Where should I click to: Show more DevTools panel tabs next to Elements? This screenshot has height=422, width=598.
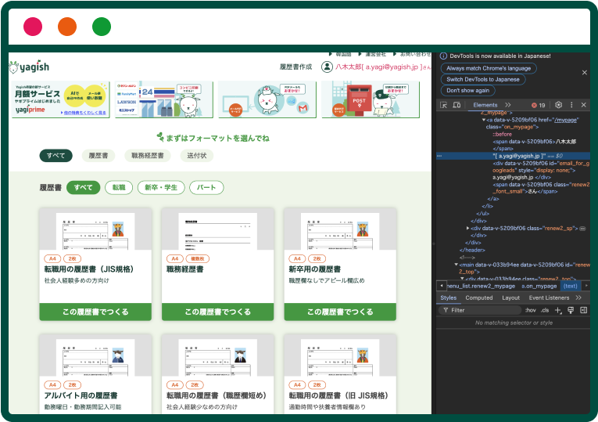pyautogui.click(x=507, y=105)
